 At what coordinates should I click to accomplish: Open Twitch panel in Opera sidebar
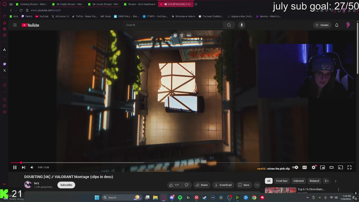point(4,64)
